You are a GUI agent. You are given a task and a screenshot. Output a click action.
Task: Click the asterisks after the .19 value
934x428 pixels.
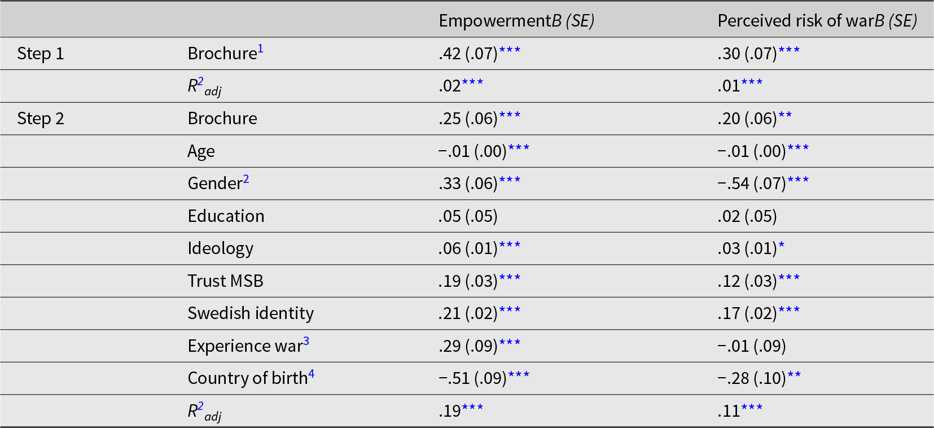[x=472, y=408]
